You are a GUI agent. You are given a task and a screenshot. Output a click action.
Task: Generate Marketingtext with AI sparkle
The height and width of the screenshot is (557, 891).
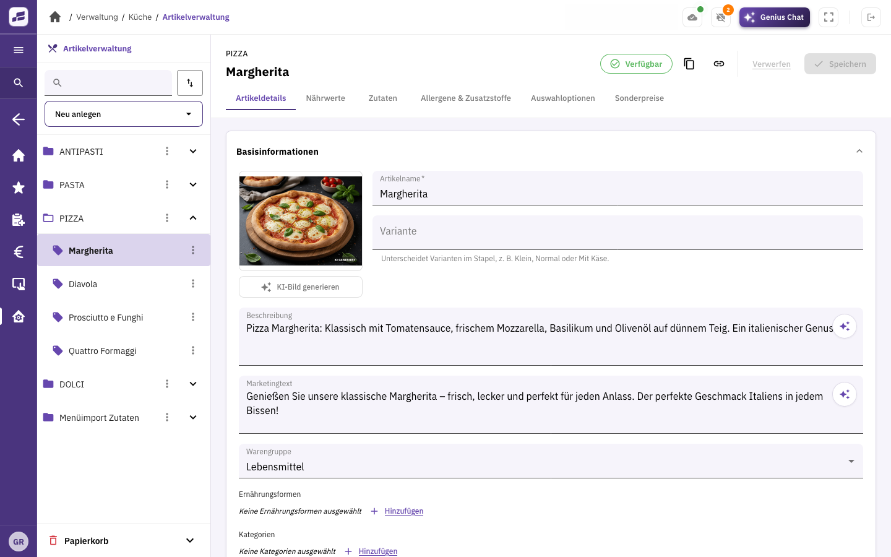(845, 394)
